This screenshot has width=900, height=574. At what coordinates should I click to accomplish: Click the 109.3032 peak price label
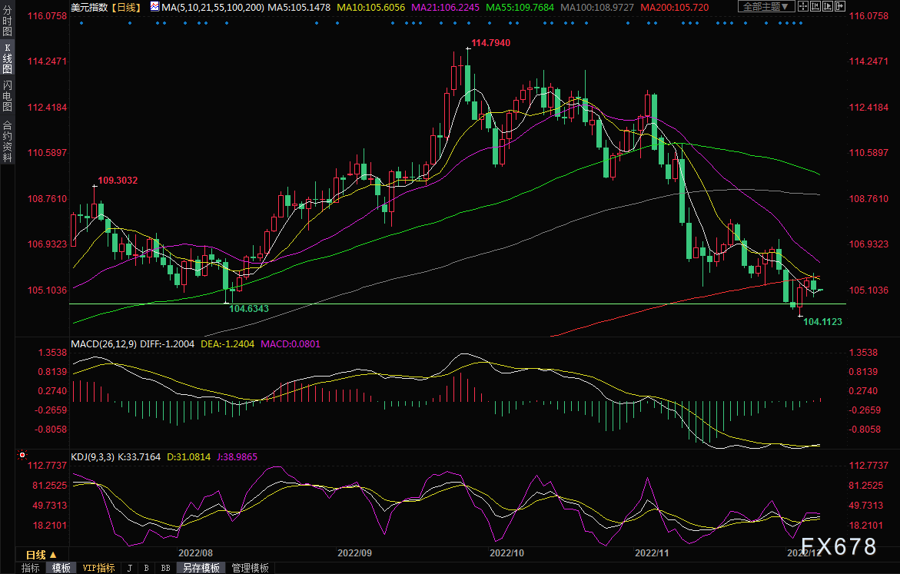[x=118, y=181]
